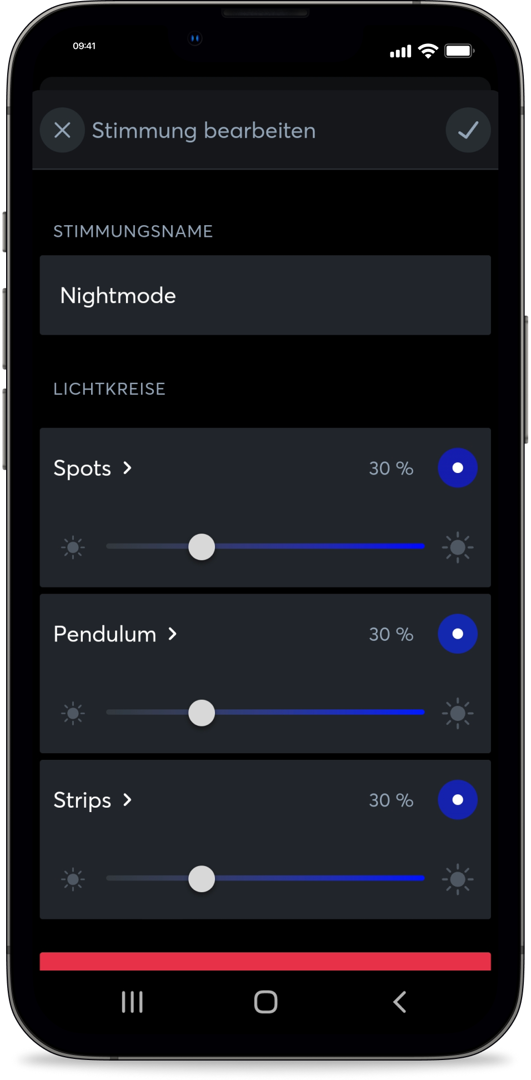This screenshot has height=1080, width=531.
Task: Tap the Nightmode name input field
Action: [x=265, y=295]
